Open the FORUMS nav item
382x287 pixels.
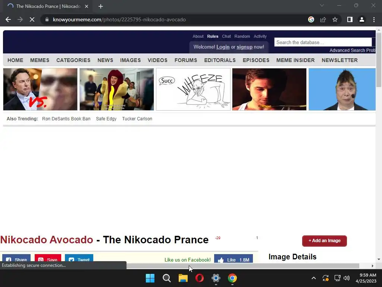(x=186, y=60)
